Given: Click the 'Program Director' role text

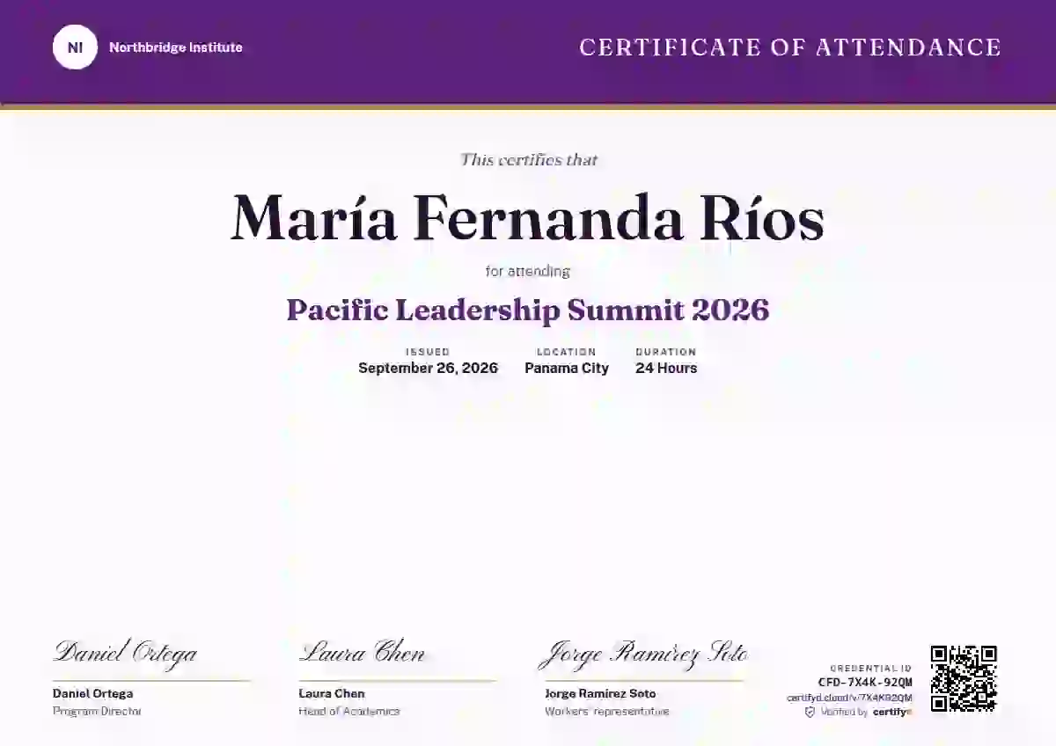Looking at the screenshot, I should pos(97,711).
